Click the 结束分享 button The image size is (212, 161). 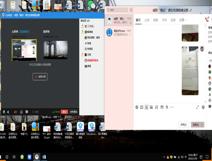coord(40,77)
